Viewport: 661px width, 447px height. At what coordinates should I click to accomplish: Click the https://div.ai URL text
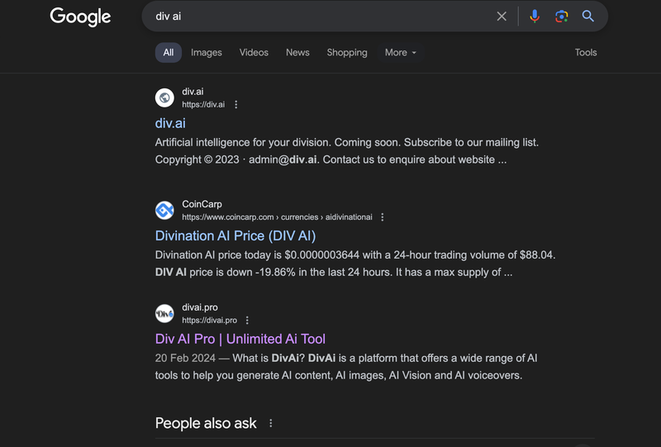[203, 105]
